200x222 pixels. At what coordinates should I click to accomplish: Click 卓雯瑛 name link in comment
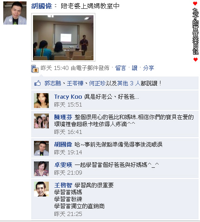[x=63, y=165]
